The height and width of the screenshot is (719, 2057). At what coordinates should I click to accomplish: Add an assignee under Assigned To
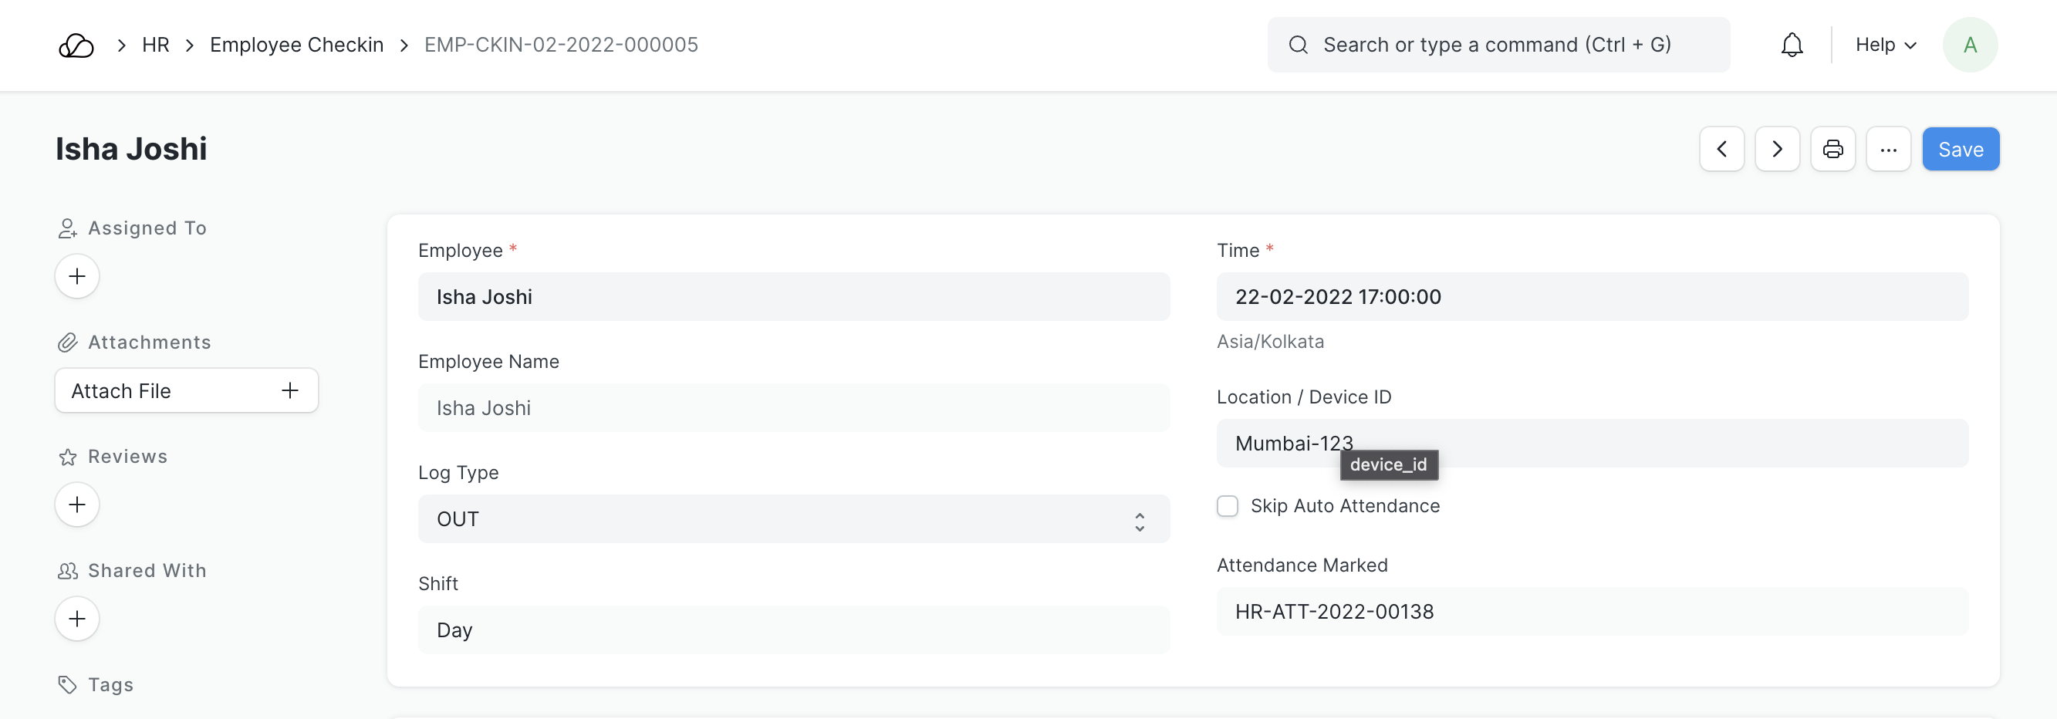point(76,276)
